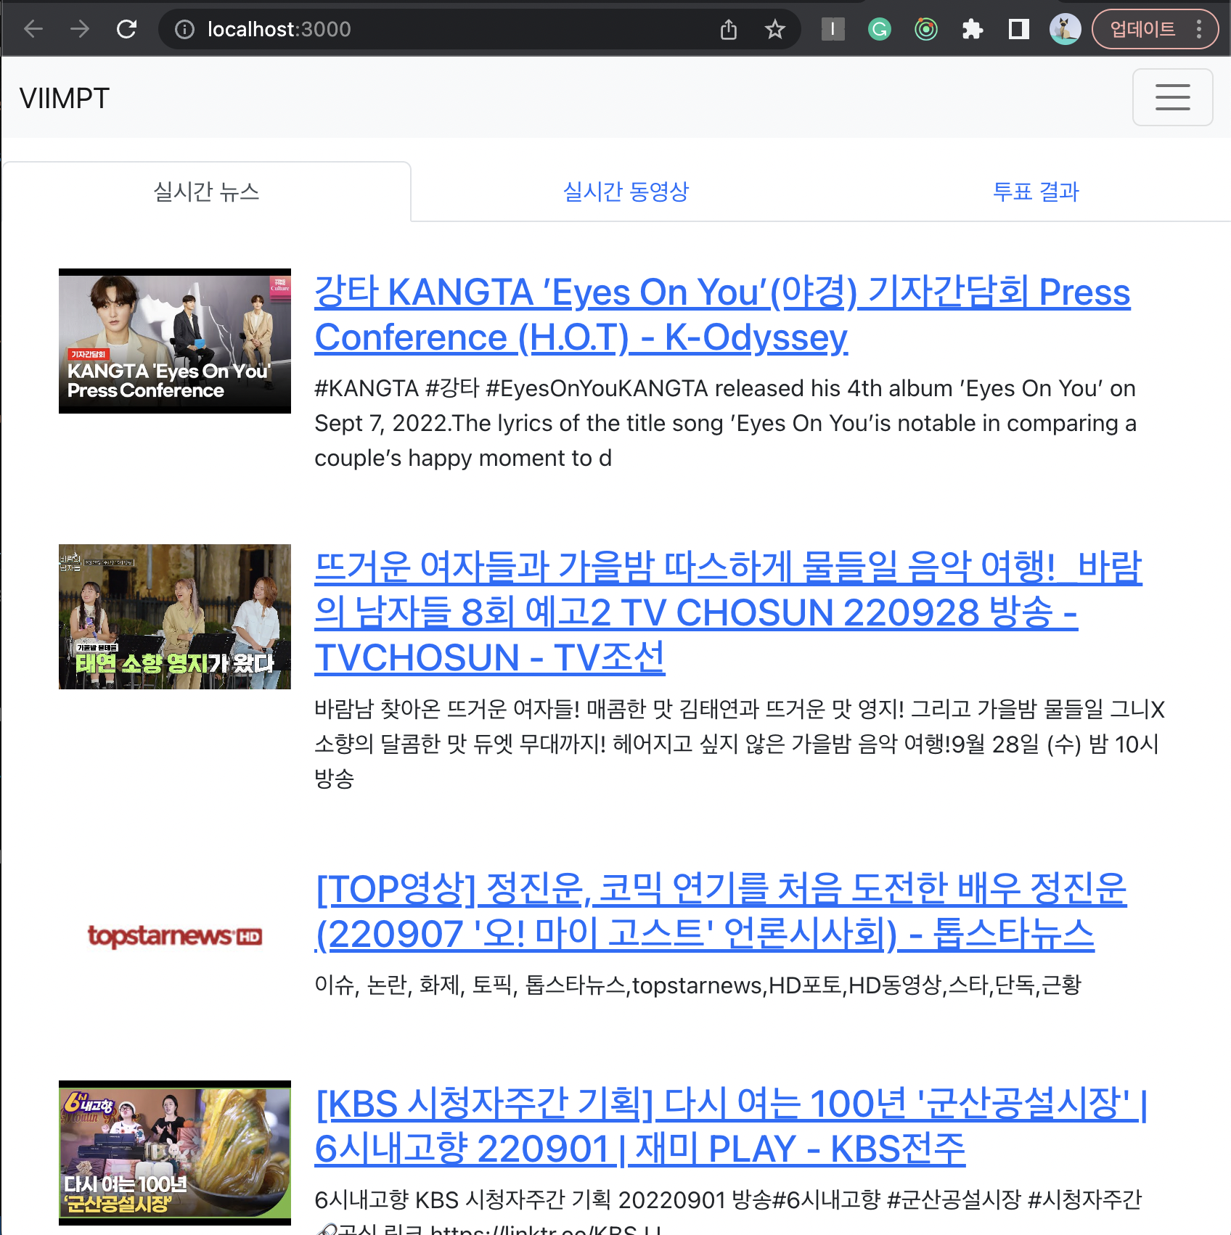Open the Extensions puzzle piece menu
The width and height of the screenshot is (1231, 1235).
pyautogui.click(x=973, y=29)
